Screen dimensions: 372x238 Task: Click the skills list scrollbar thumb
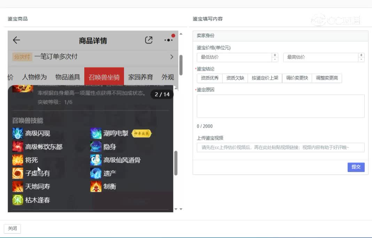coord(176,163)
